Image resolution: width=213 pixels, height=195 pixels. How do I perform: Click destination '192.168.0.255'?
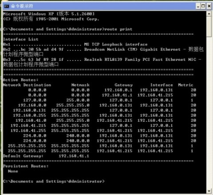point(30,115)
